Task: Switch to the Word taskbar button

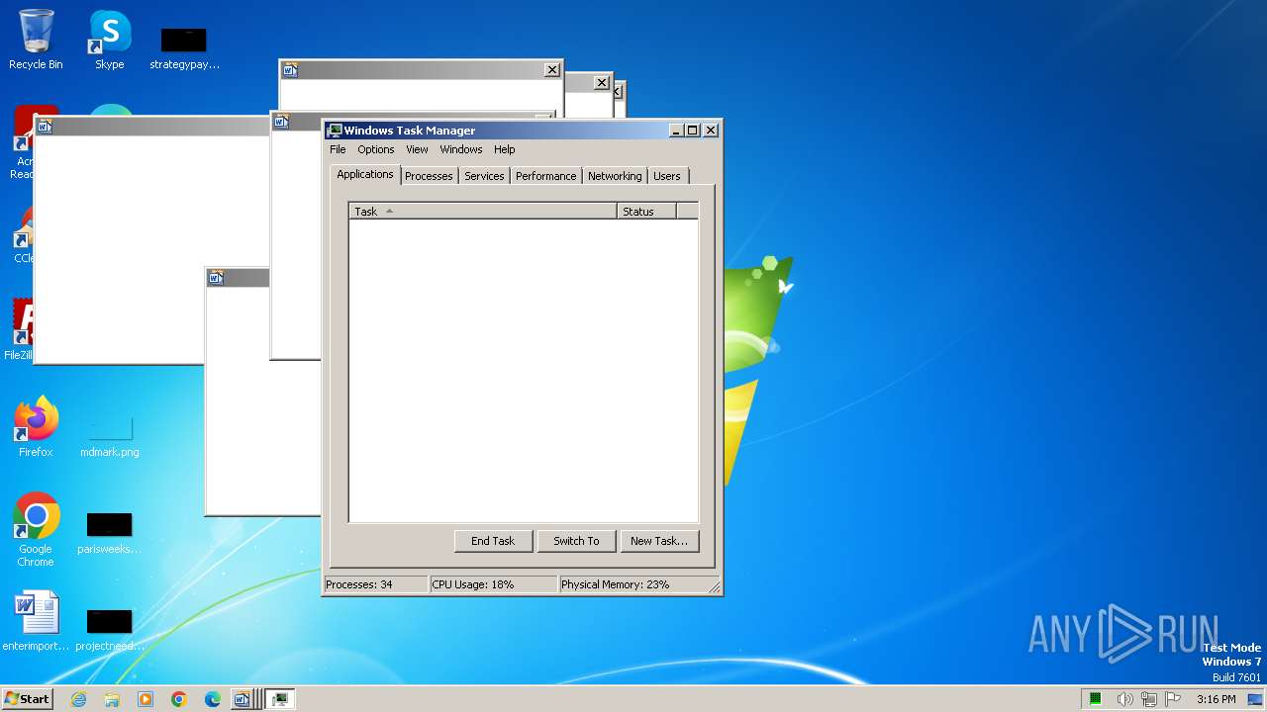Action: pos(244,699)
